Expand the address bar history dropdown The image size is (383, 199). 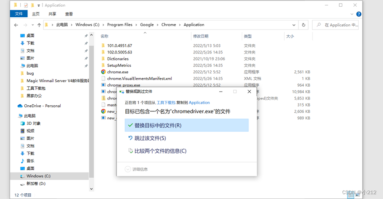(x=294, y=25)
